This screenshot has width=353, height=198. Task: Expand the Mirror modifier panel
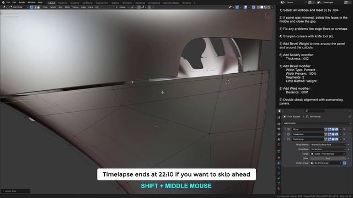(x=285, y=129)
